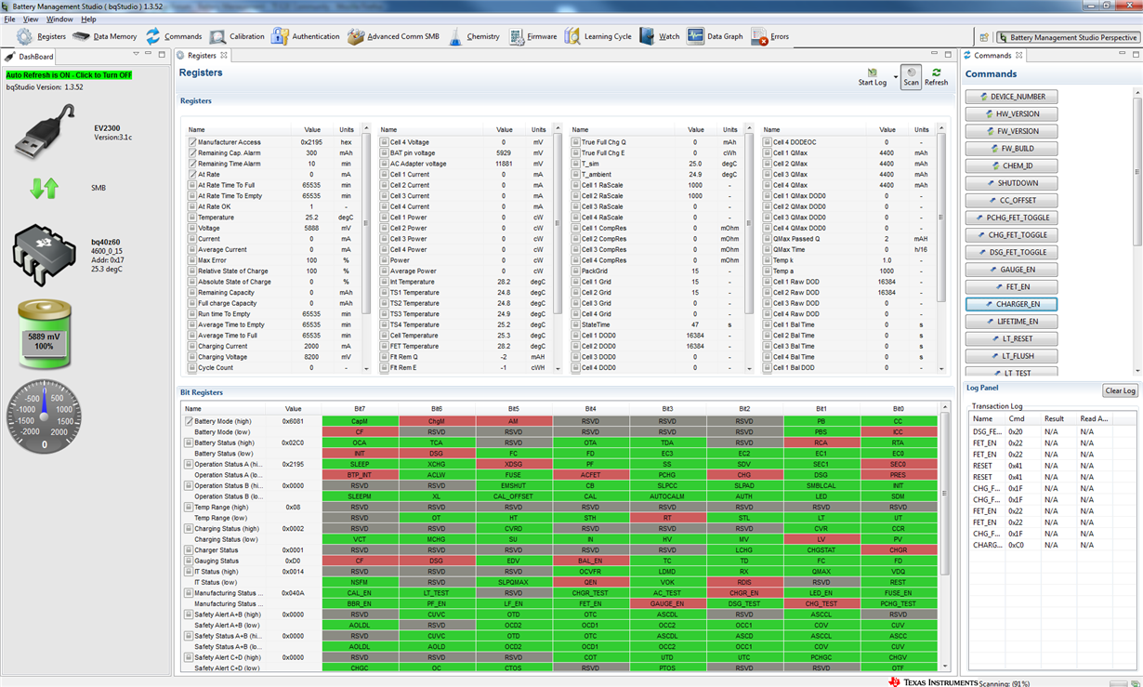Click the EV2300 USB adapter icon

(45, 132)
